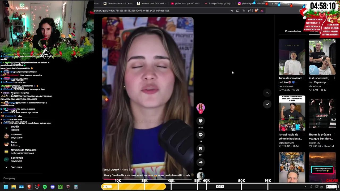Image resolution: width=340 pixels, height=191 pixels.
Task: Open the Ismael habla video thumbnail
Action: coord(292,113)
